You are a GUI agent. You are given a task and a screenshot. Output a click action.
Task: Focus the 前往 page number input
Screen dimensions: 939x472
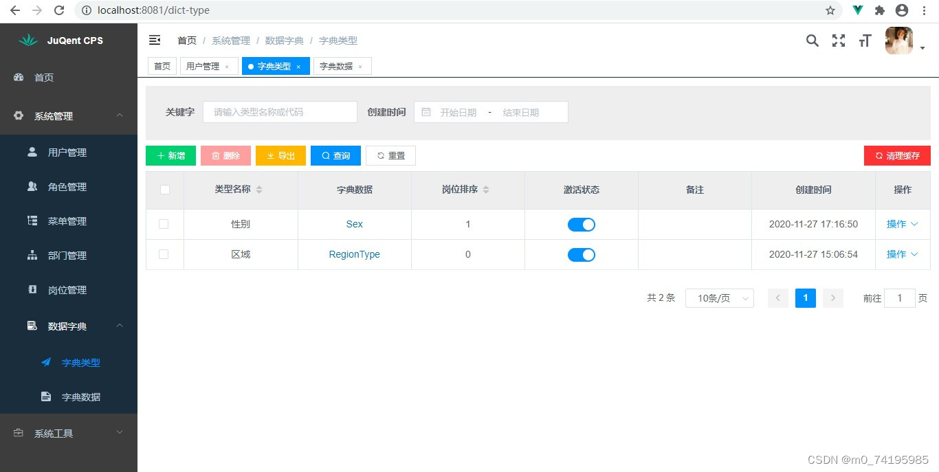point(900,298)
